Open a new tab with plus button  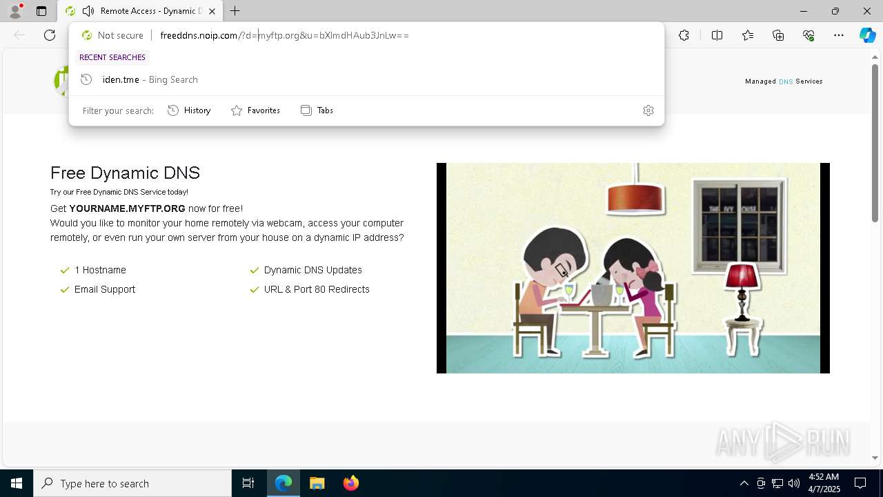[x=235, y=11]
